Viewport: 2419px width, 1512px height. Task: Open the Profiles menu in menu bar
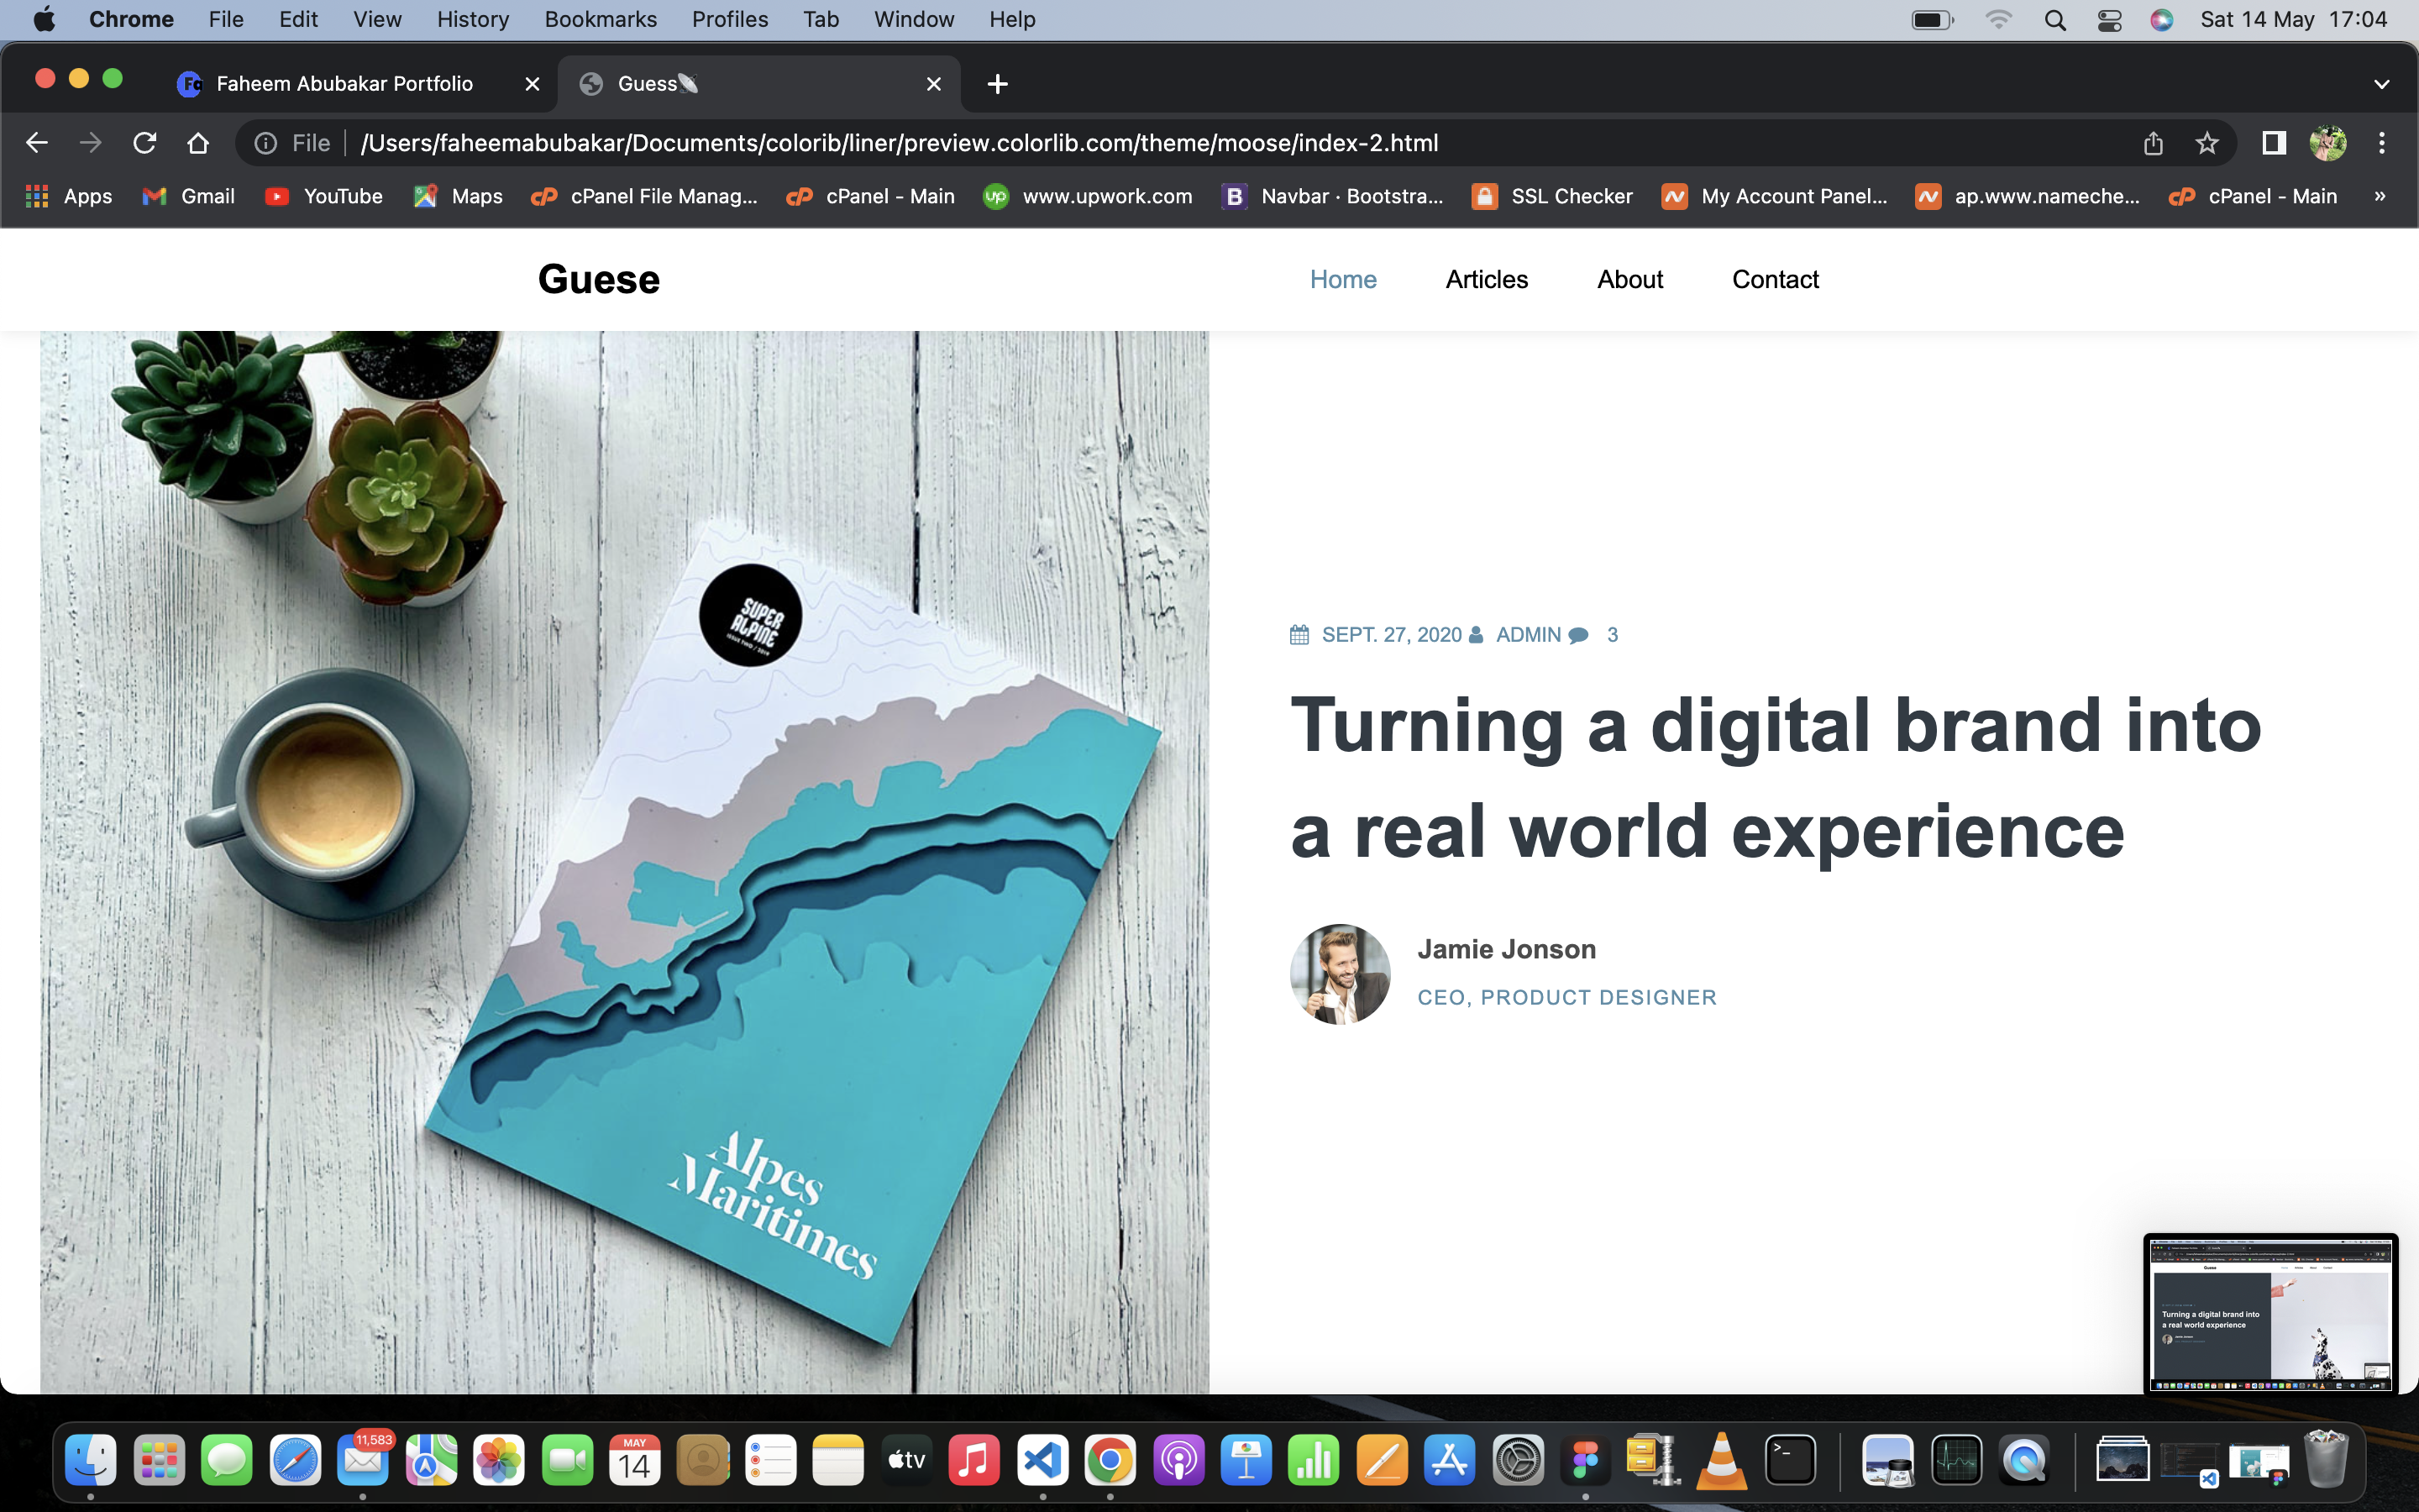point(730,19)
